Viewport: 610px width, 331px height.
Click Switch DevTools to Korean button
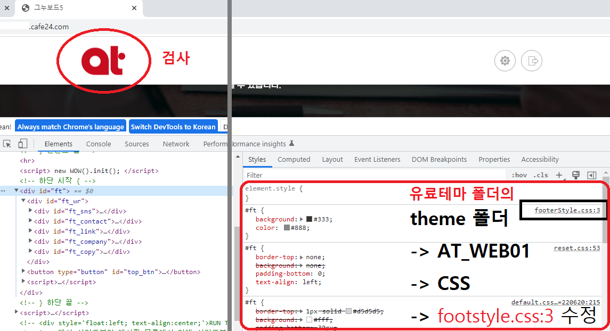pyautogui.click(x=173, y=127)
